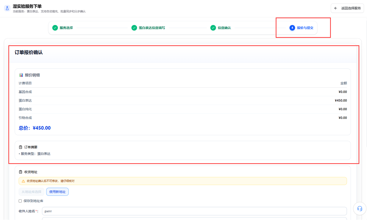The width and height of the screenshot is (367, 220).
Task: Click the 金额 column header
Action: 344,83
